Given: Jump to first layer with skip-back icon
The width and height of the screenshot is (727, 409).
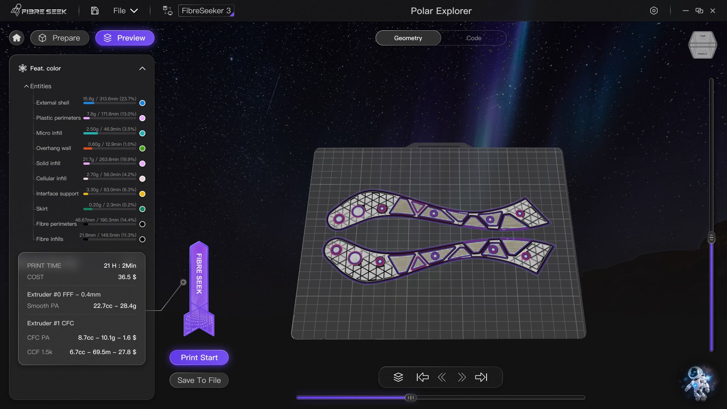Looking at the screenshot, I should coord(422,377).
